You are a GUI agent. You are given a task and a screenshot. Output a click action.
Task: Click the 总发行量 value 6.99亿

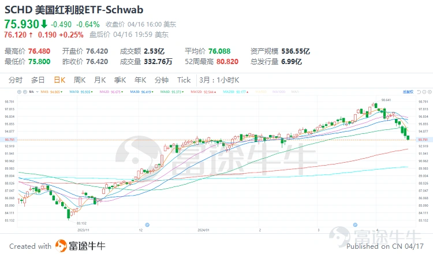coord(292,62)
